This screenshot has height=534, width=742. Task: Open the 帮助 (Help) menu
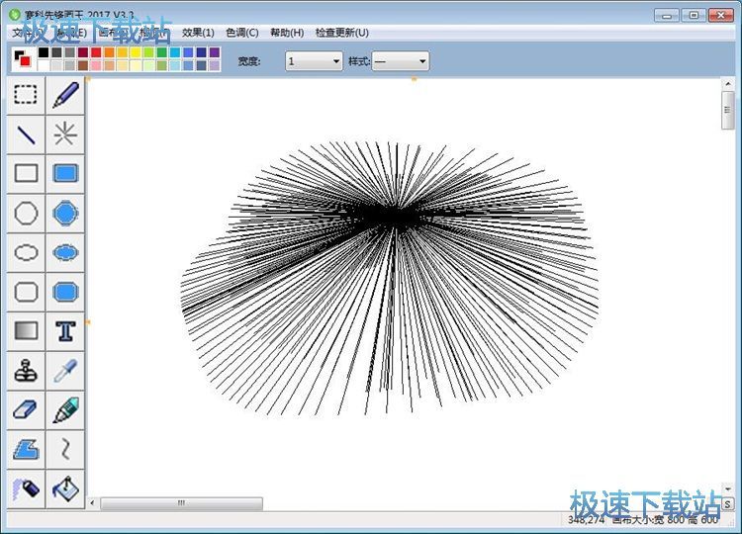(x=287, y=33)
